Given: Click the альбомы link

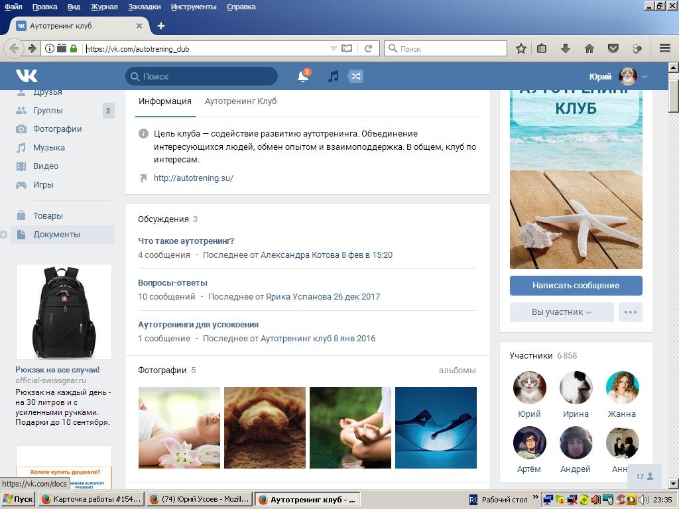Looking at the screenshot, I should 458,370.
